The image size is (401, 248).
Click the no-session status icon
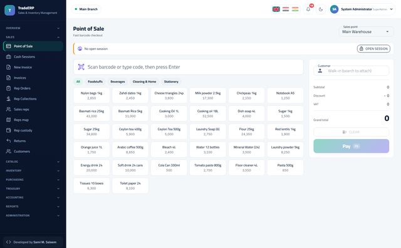click(80, 49)
